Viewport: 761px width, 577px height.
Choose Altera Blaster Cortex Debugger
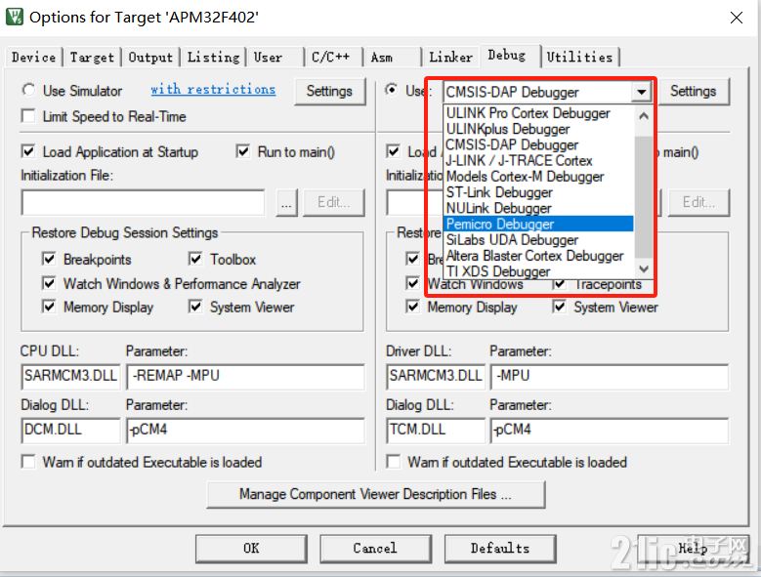538,256
